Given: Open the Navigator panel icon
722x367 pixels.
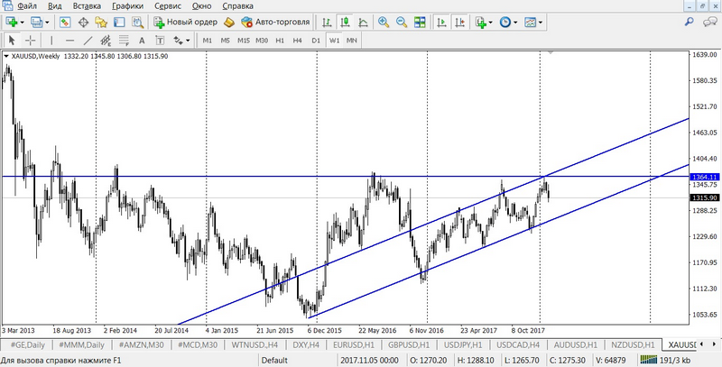Looking at the screenshot, I should 101,22.
